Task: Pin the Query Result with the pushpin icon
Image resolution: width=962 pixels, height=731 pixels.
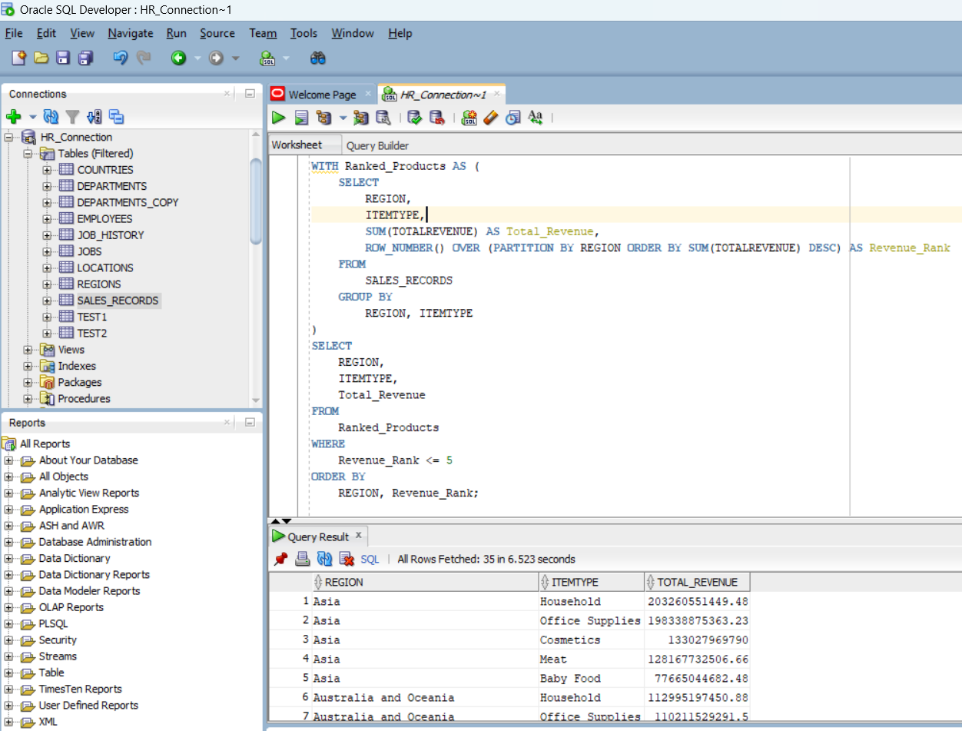Action: (280, 559)
